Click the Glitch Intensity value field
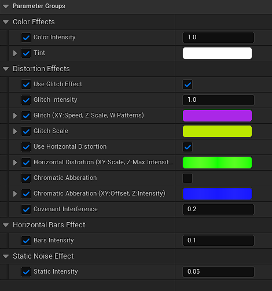The width and height of the screenshot is (272, 291). coord(218,100)
